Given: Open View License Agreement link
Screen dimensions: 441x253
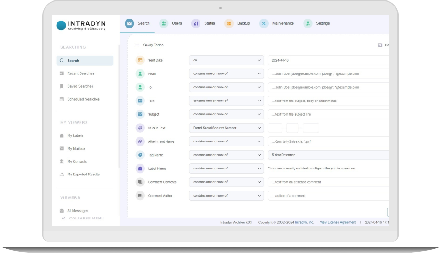Looking at the screenshot, I should (338, 222).
